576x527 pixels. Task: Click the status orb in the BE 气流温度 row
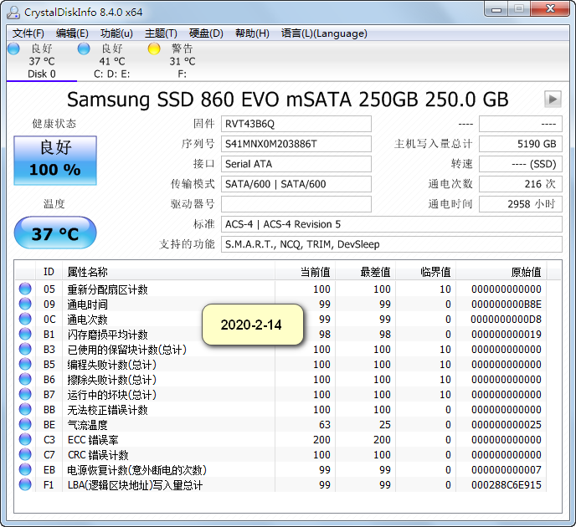click(25, 424)
